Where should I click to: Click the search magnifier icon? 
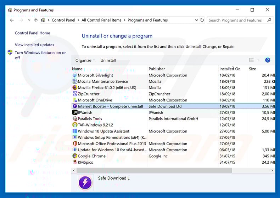[269, 20]
